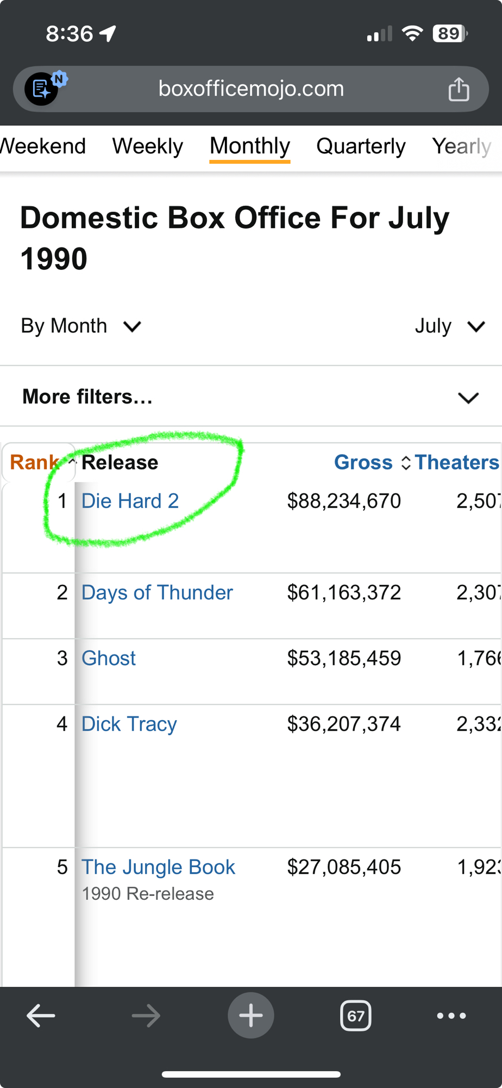Open the July month dropdown
Viewport: 502px width, 1088px height.
[449, 326]
